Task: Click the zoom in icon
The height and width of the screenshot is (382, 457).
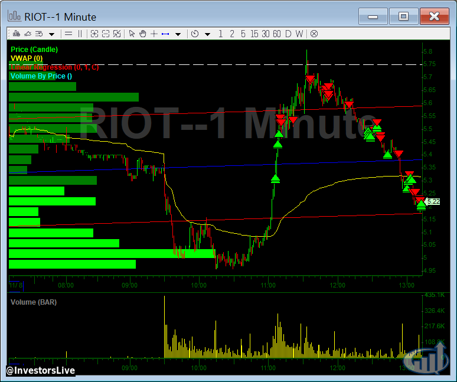Action: click(x=94, y=34)
